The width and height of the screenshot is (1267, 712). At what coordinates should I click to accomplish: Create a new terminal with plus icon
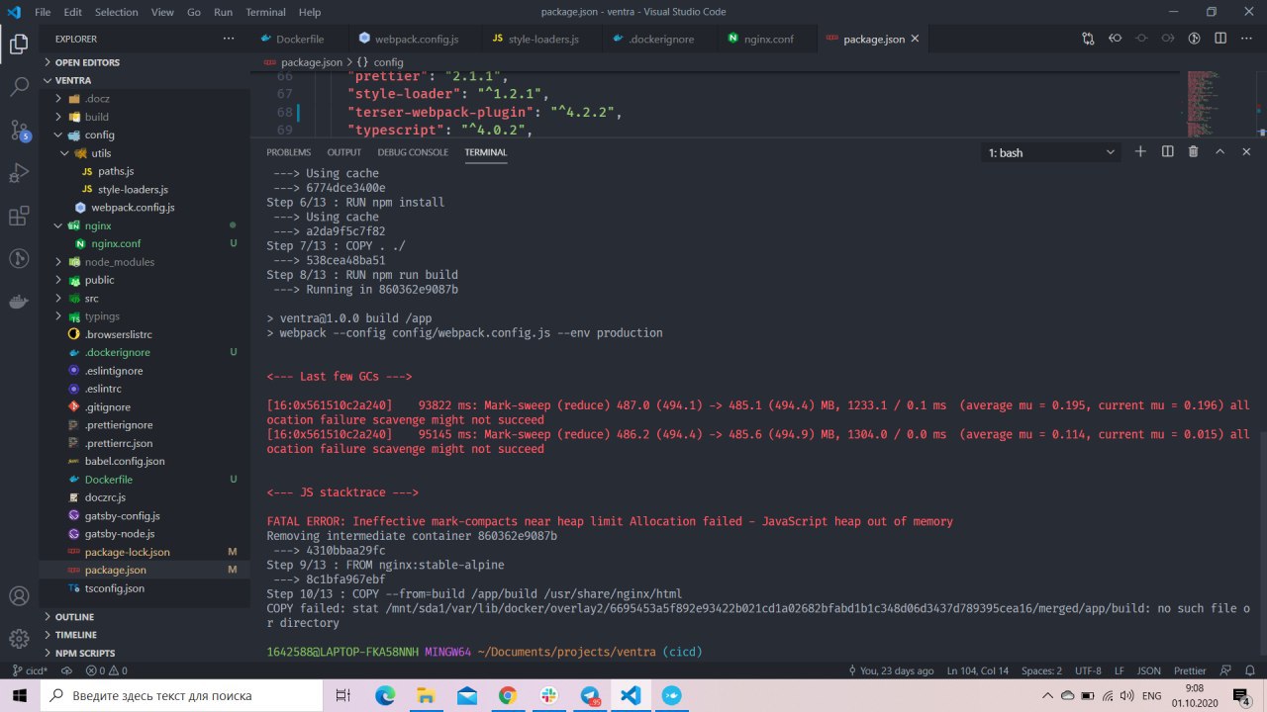(1140, 151)
